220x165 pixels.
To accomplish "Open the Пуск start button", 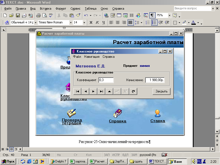I will (8, 161).
